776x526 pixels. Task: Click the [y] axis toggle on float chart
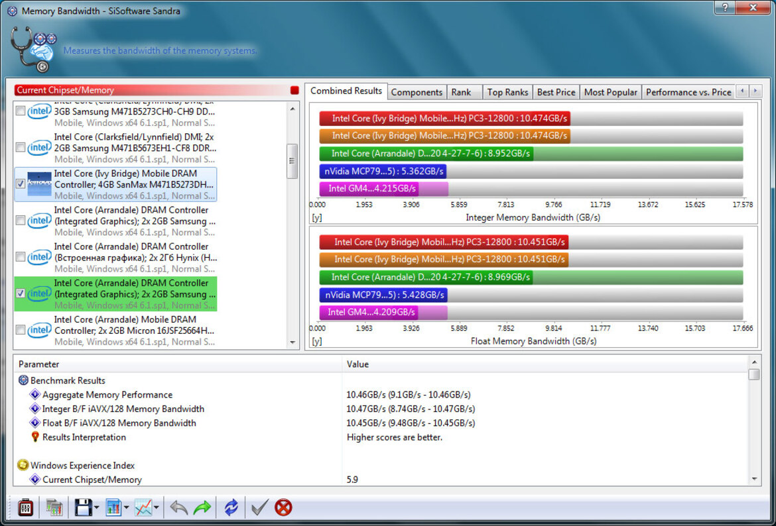pos(317,341)
